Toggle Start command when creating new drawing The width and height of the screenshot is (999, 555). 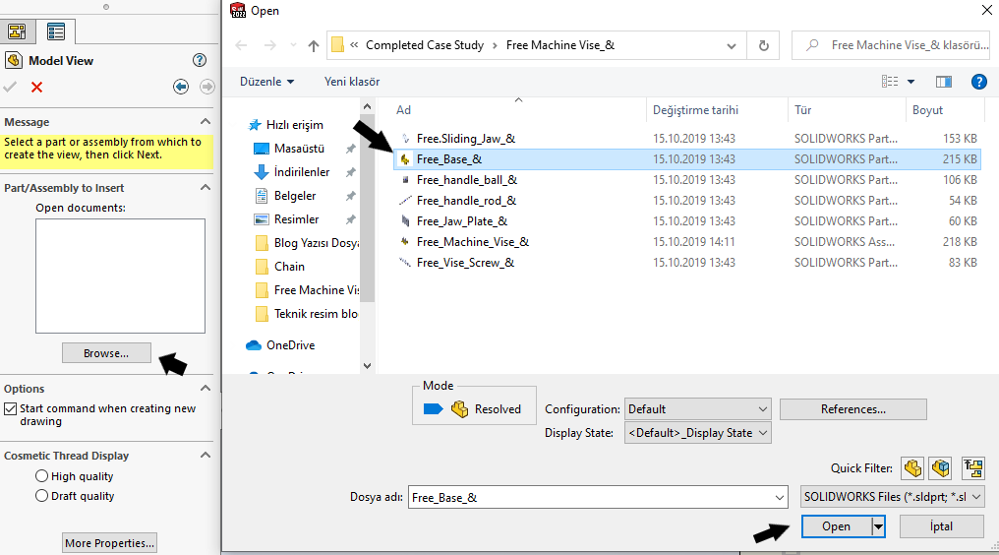click(x=11, y=409)
